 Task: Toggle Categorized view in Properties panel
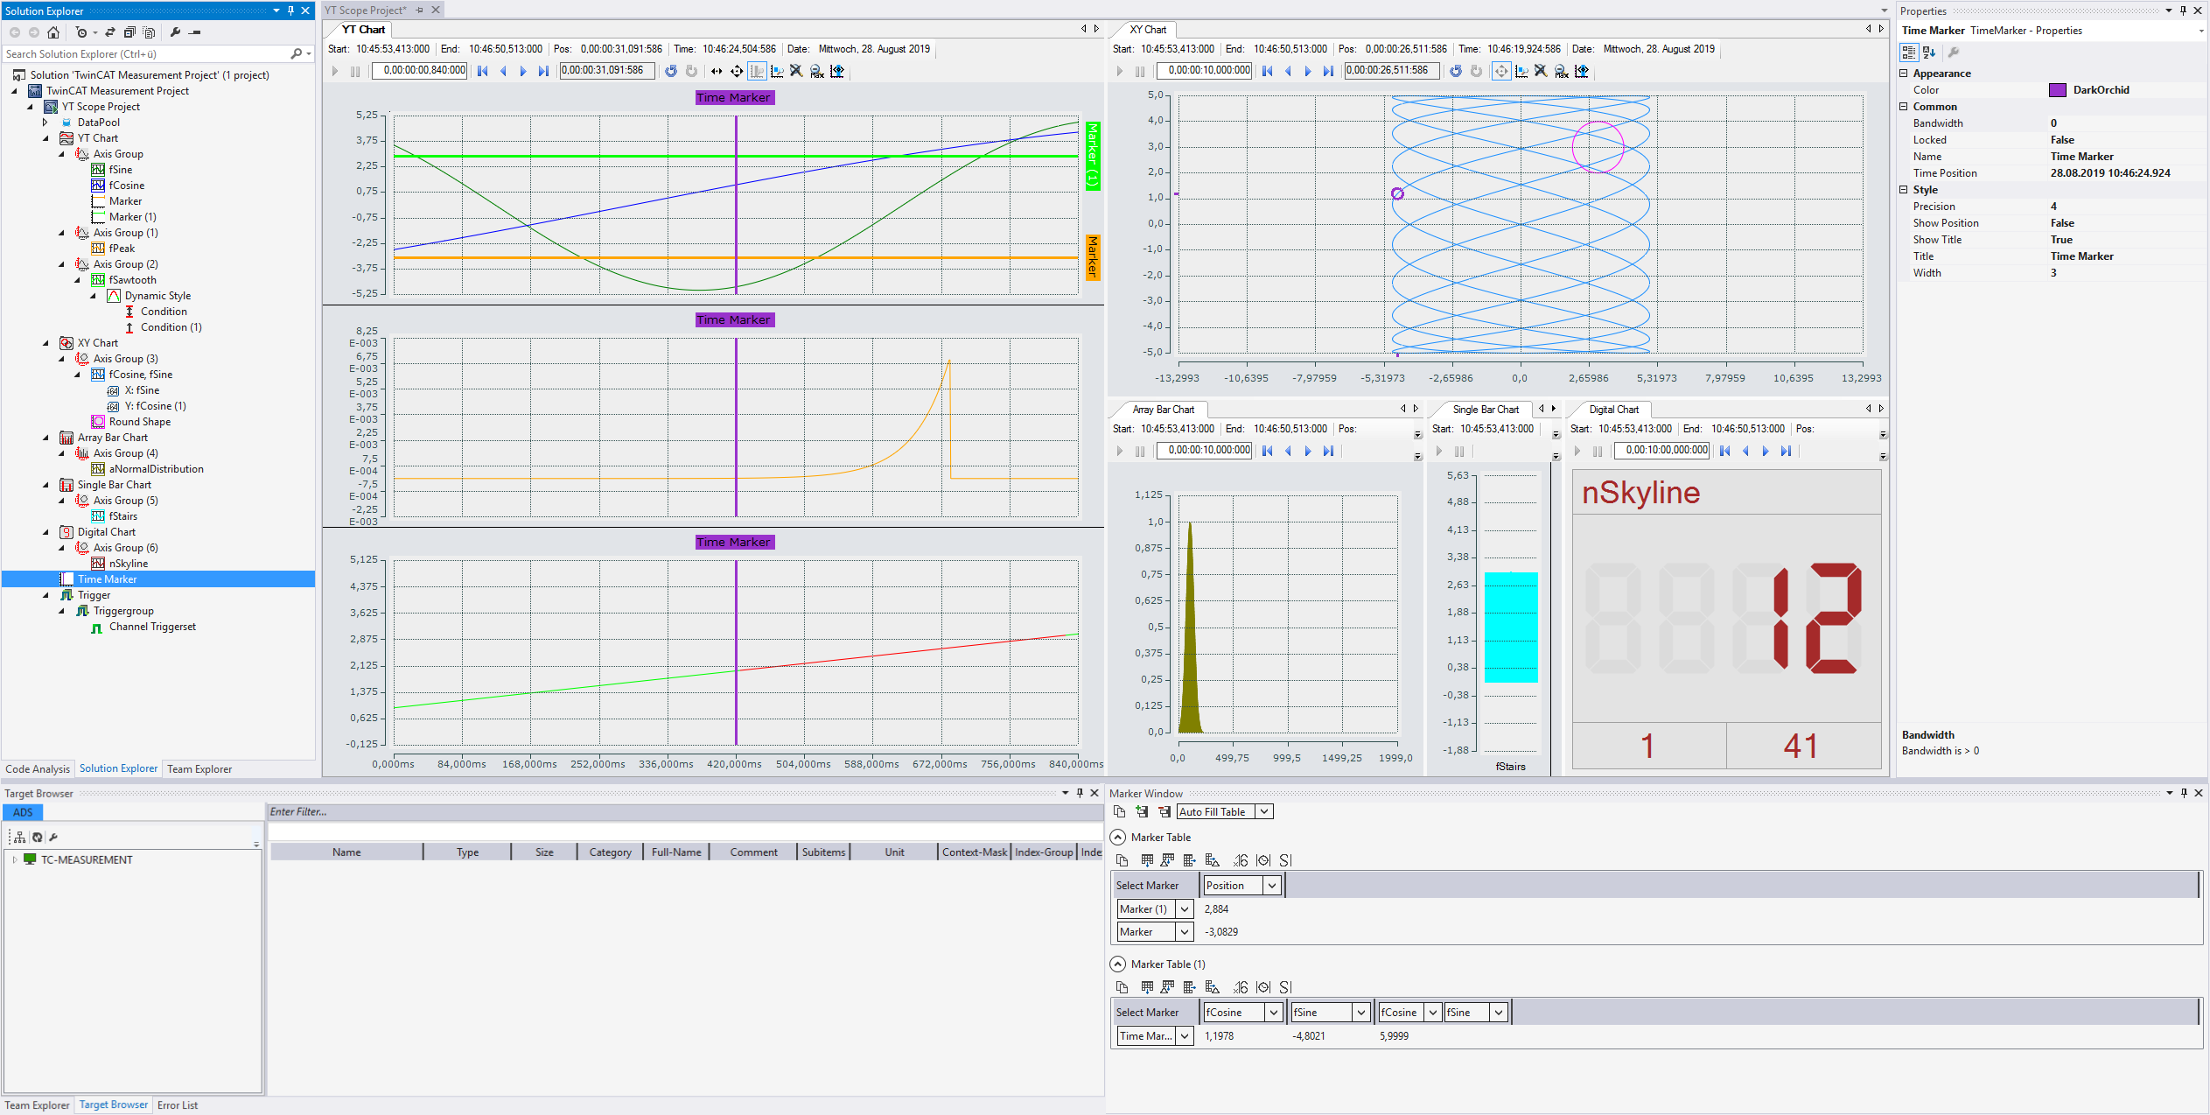[x=1909, y=53]
